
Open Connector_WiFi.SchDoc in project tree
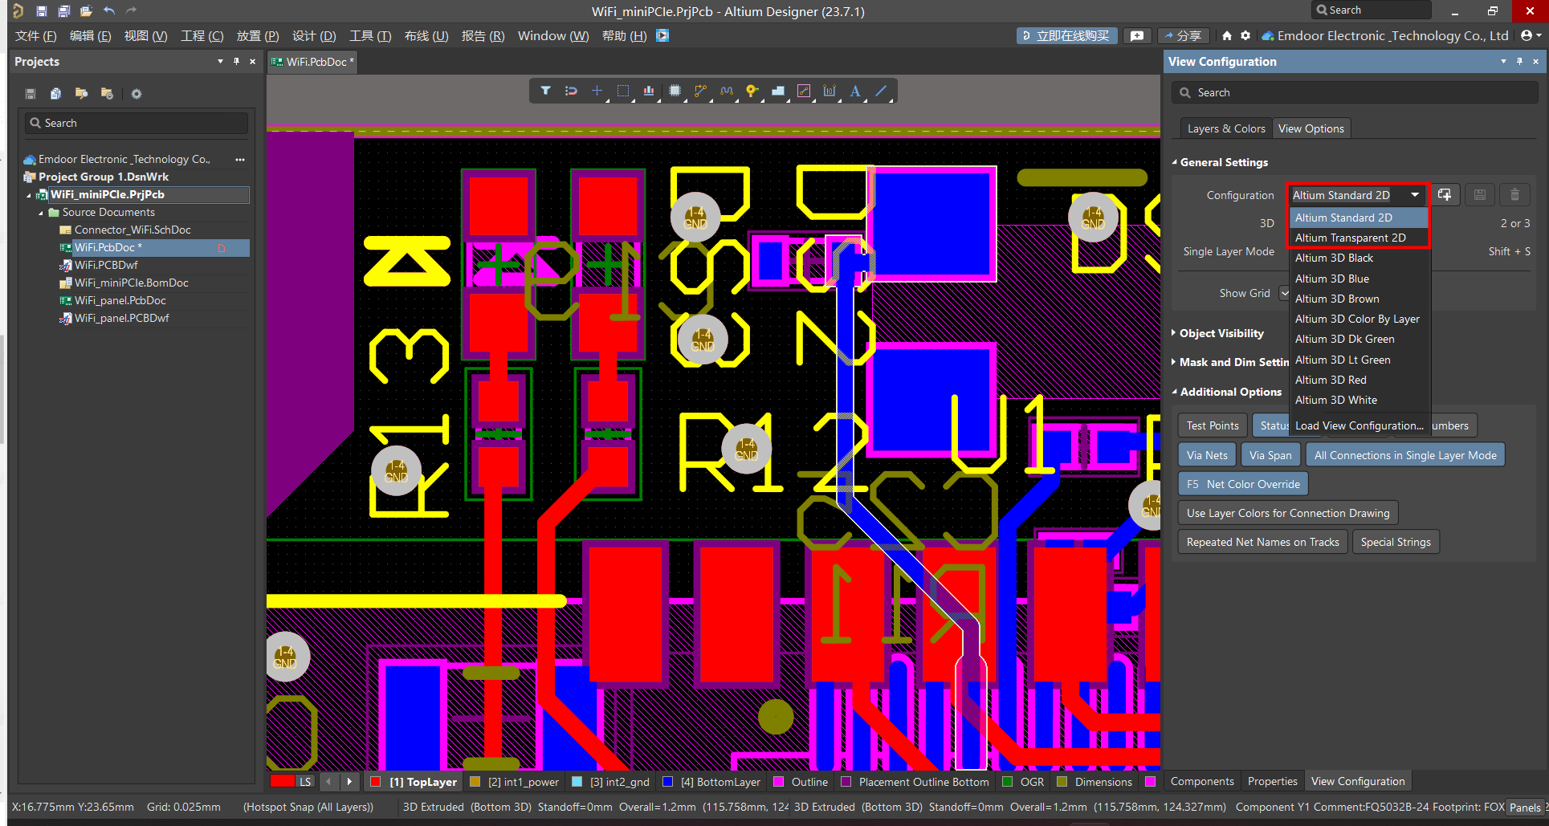132,230
